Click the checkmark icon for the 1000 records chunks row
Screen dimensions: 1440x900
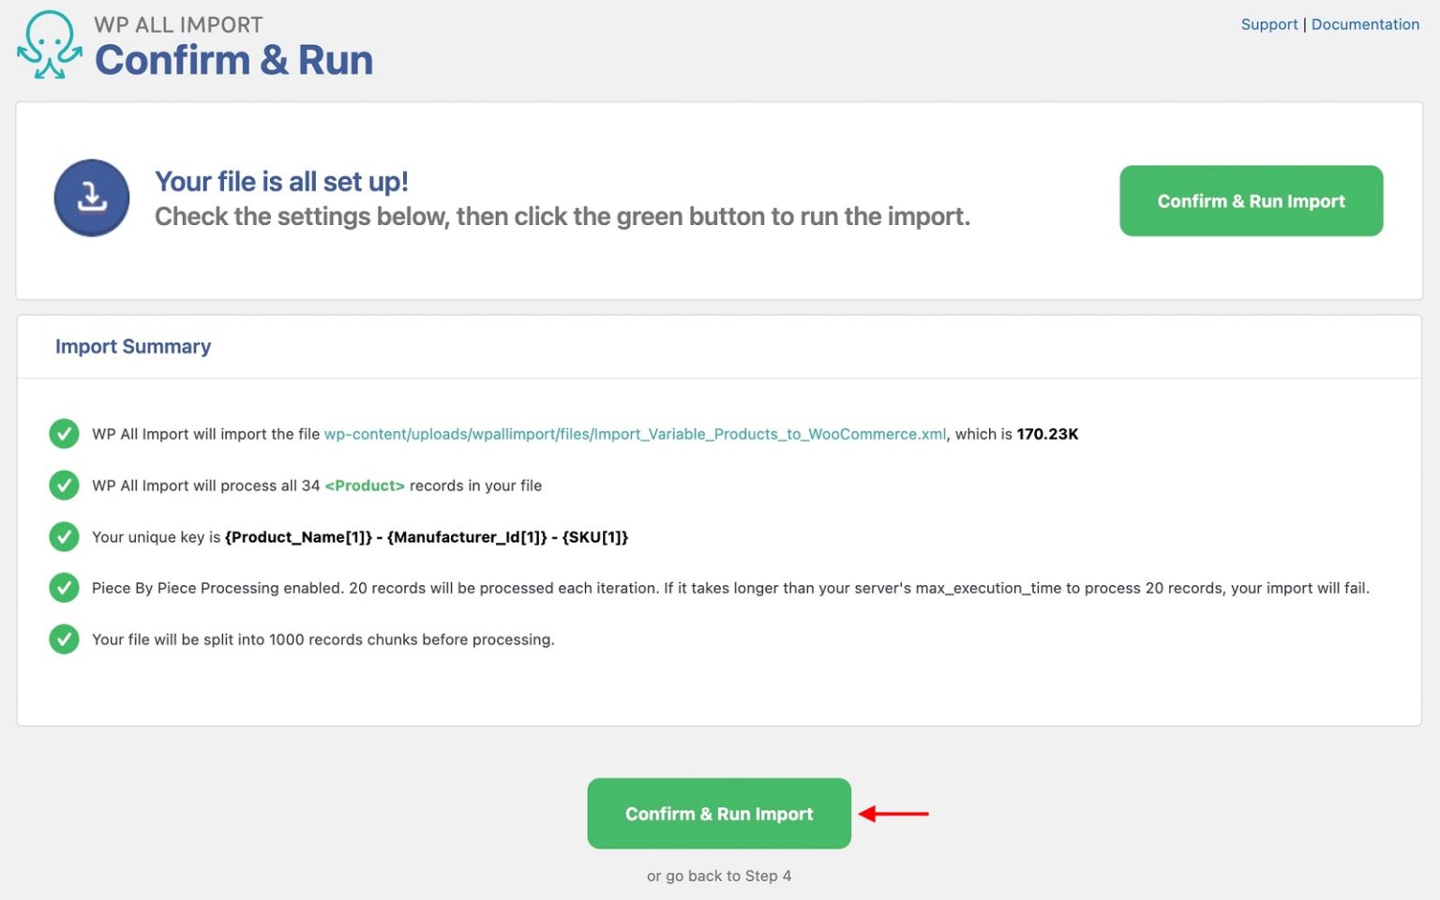click(x=64, y=638)
